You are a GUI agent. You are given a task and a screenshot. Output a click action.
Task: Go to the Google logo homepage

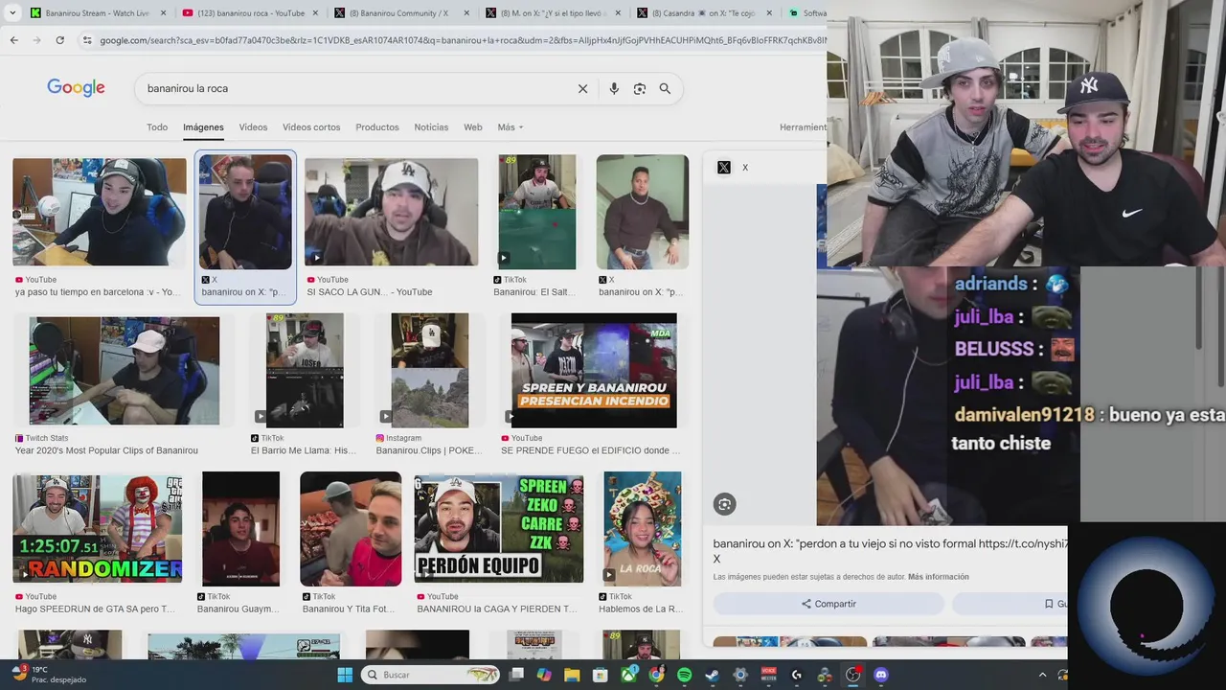tap(76, 88)
